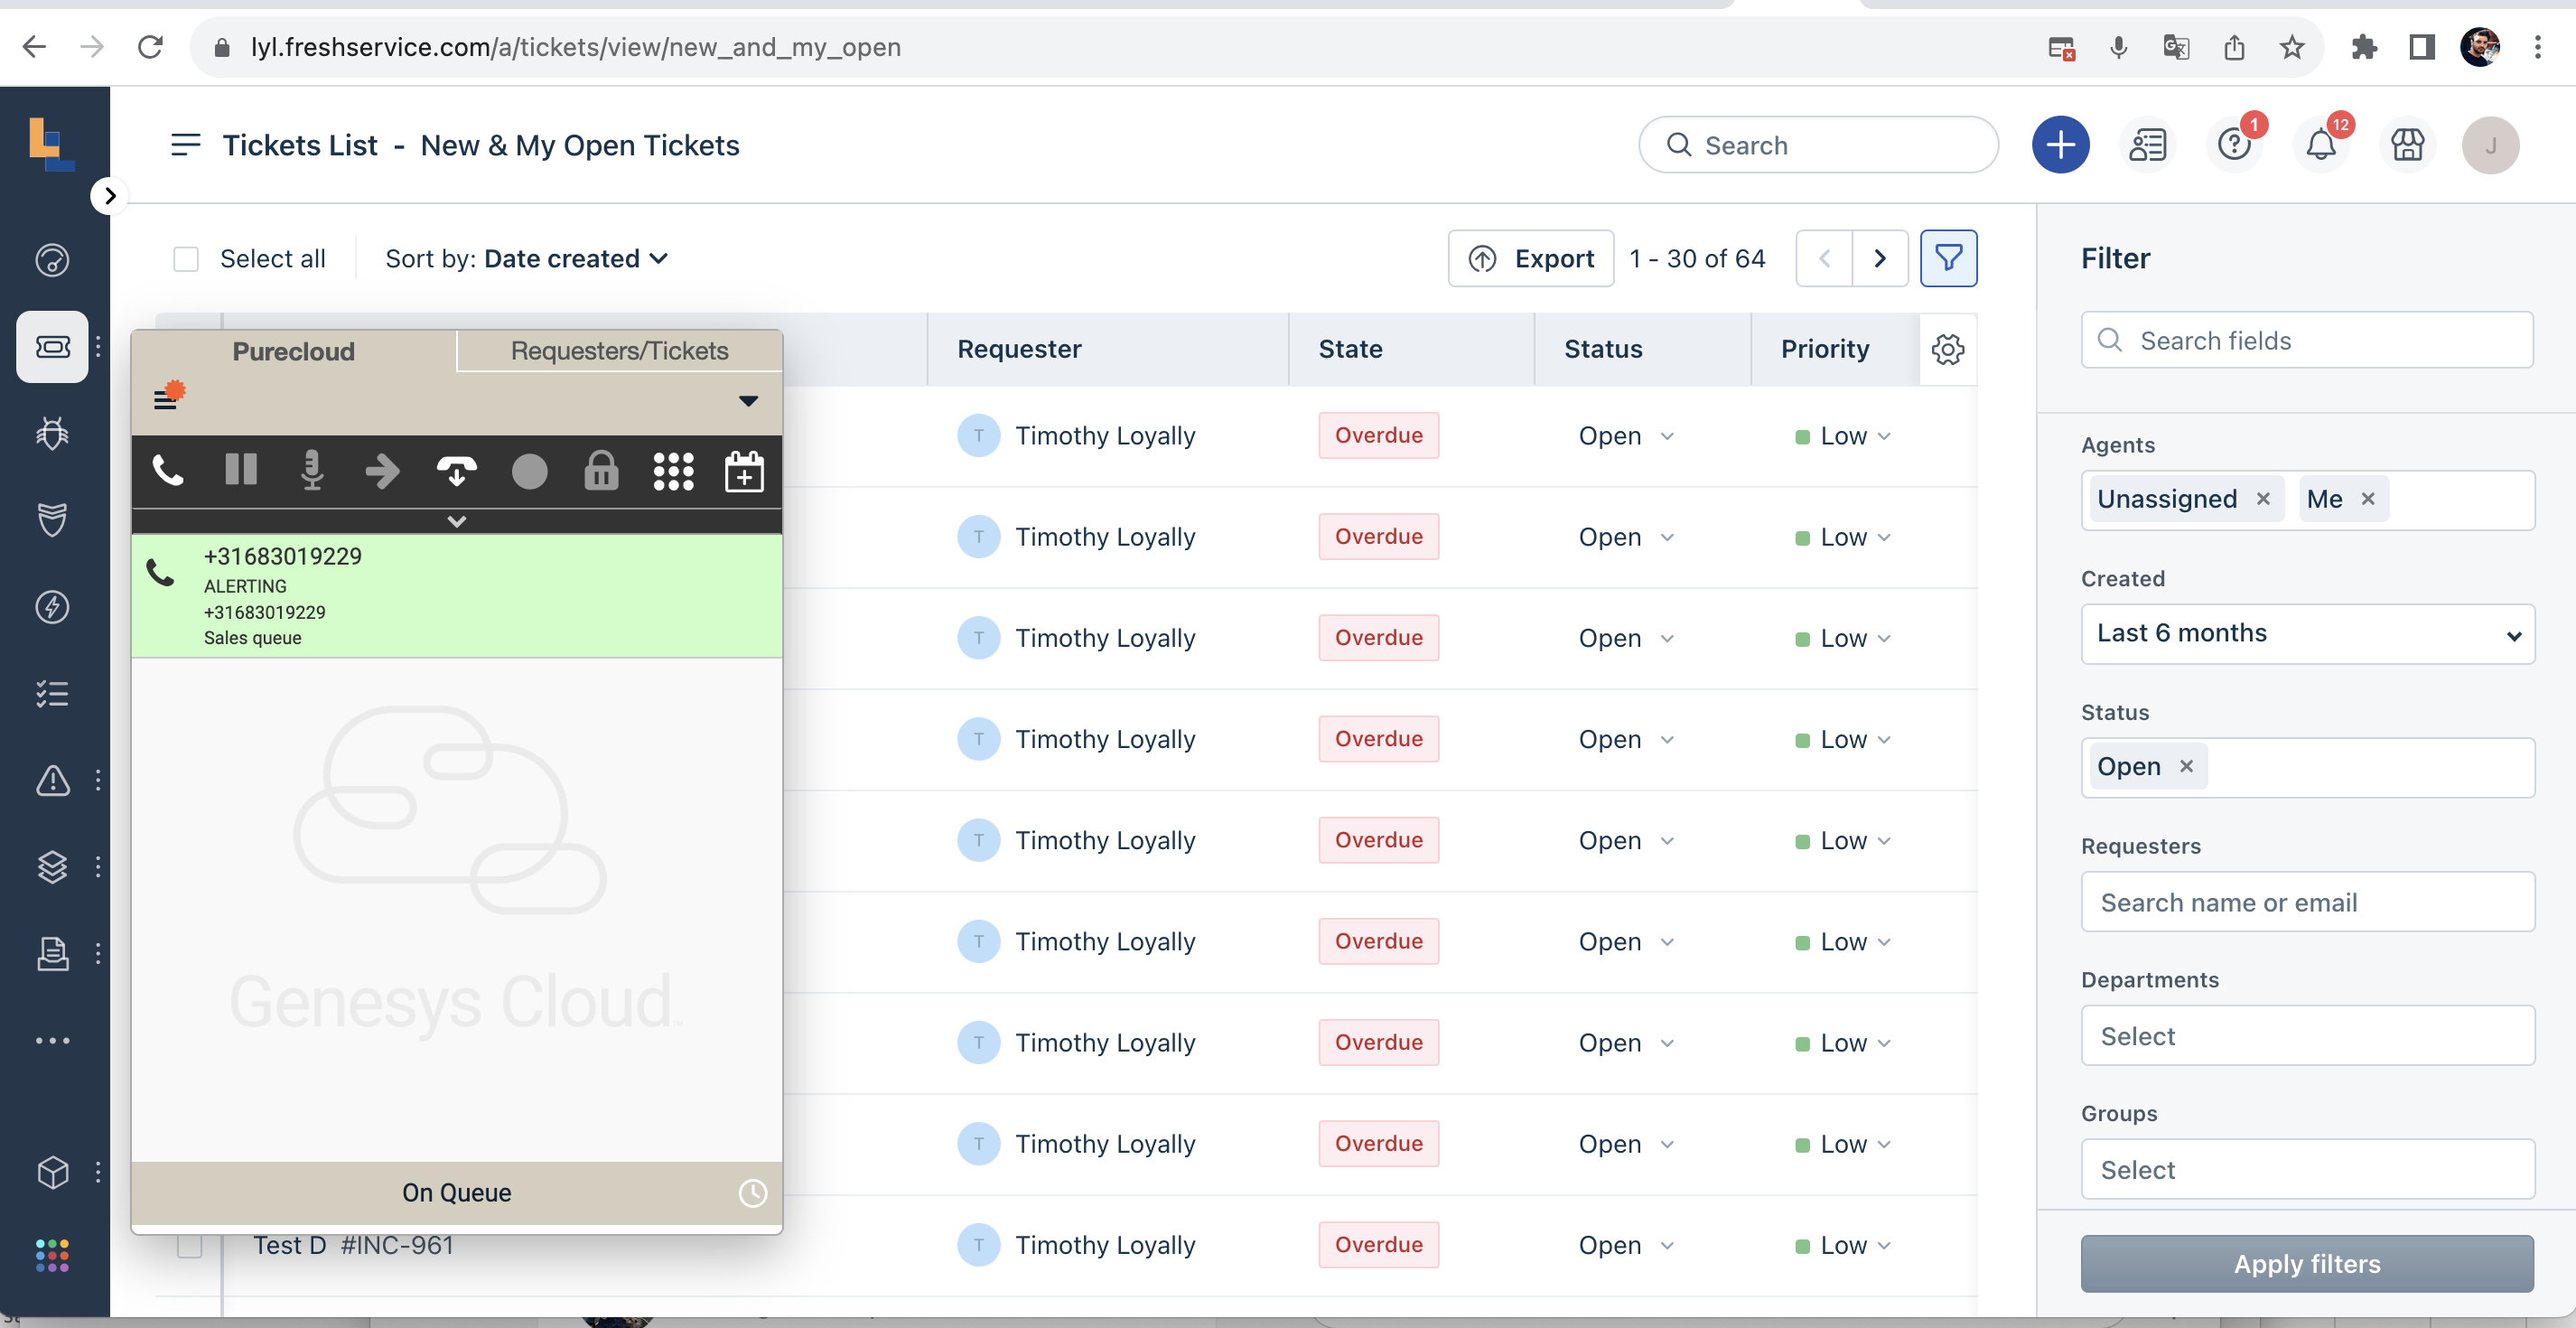The width and height of the screenshot is (2576, 1328).
Task: Put the call on hold using pause icon
Action: [x=240, y=471]
